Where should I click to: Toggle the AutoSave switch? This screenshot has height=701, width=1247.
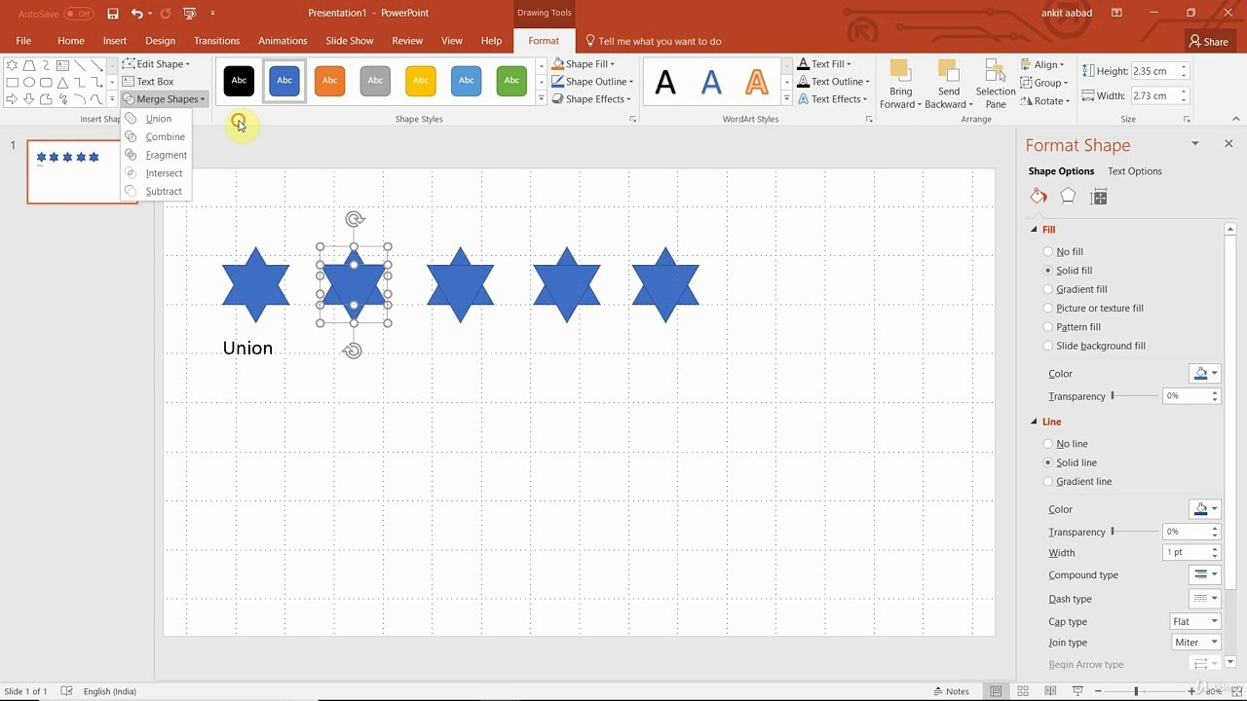79,14
